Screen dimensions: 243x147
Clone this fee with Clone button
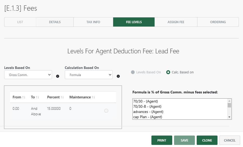(x=207, y=140)
